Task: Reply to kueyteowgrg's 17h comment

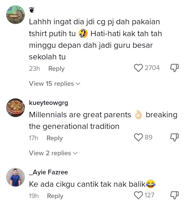Action: (x=55, y=138)
